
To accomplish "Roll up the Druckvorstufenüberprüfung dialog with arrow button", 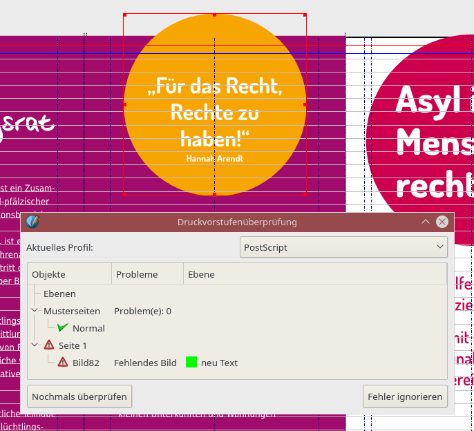I will tap(425, 222).
